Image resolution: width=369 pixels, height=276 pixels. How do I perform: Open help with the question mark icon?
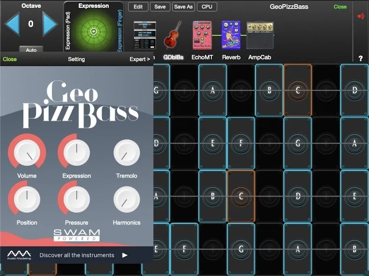(360, 58)
